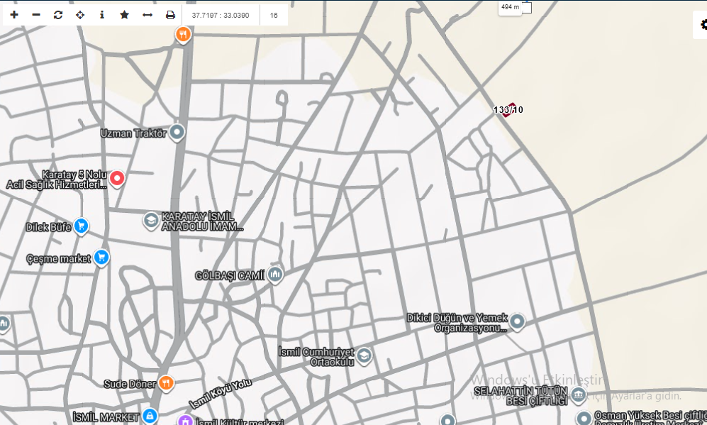Click the Çeşme market label
The height and width of the screenshot is (425, 707).
coord(59,258)
